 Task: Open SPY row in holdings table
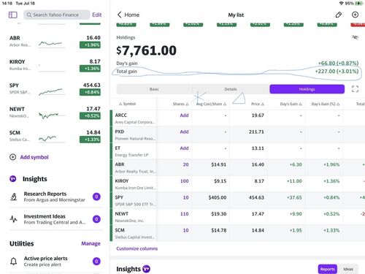pyautogui.click(x=237, y=200)
